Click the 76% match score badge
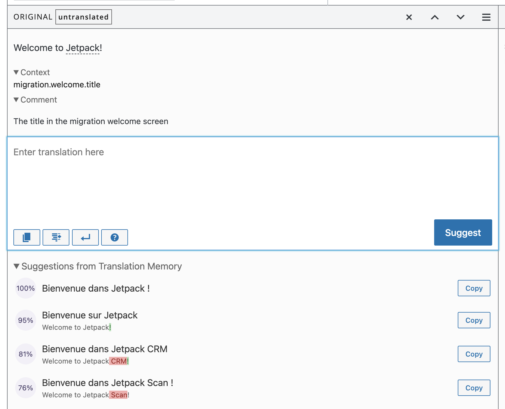Viewport: 505px width, 409px height. click(x=26, y=388)
